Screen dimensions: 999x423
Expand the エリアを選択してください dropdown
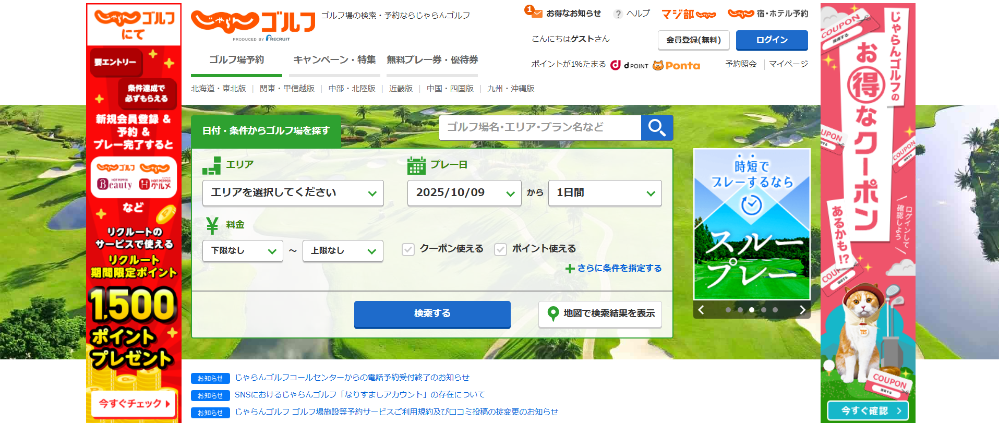pyautogui.click(x=293, y=193)
